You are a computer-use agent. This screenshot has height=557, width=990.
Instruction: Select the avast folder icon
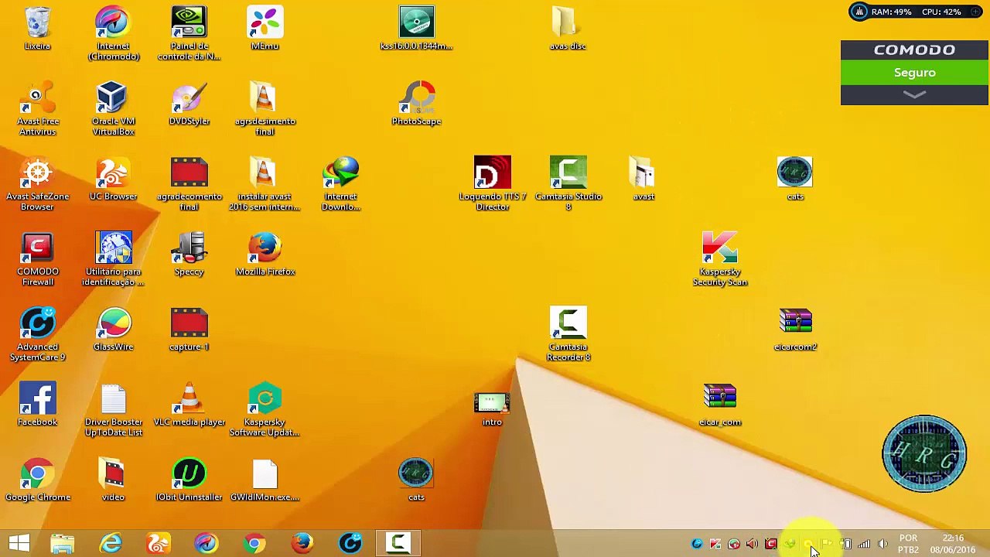click(x=643, y=179)
